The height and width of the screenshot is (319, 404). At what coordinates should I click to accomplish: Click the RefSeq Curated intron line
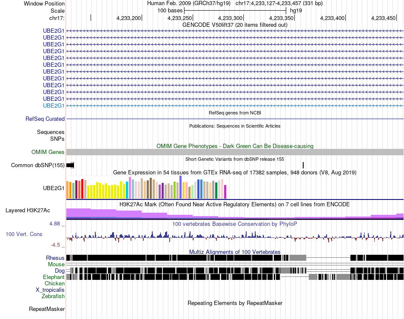pos(235,119)
